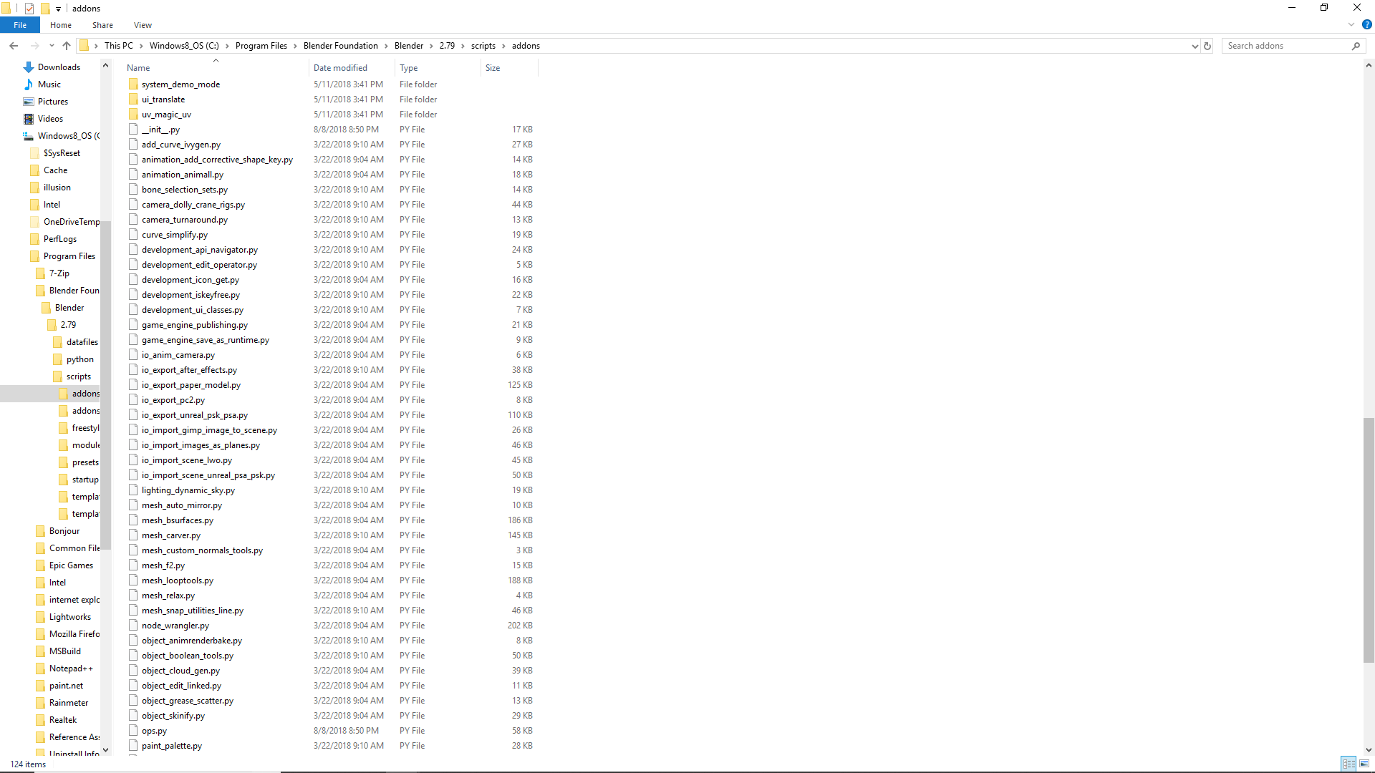The image size is (1375, 773).
Task: Sort by Date modified column
Action: [340, 68]
